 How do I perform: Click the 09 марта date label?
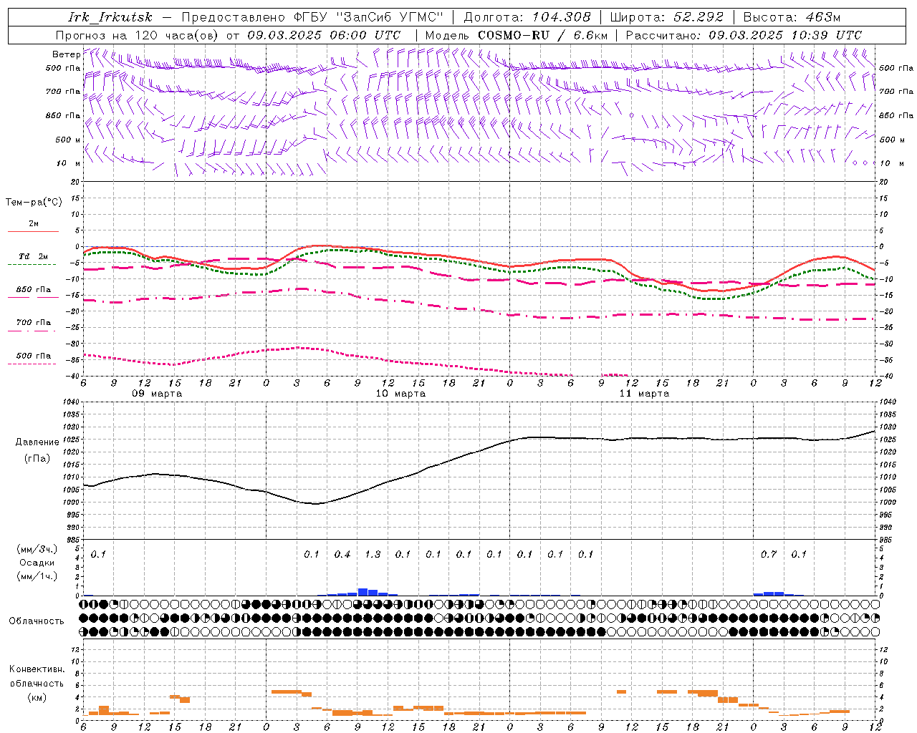pyautogui.click(x=157, y=394)
